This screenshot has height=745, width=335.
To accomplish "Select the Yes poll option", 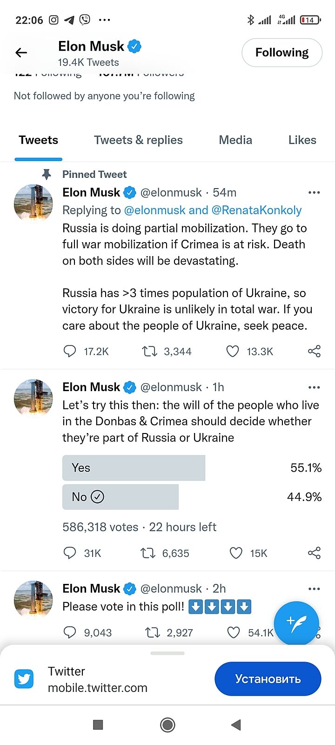I will click(x=134, y=468).
